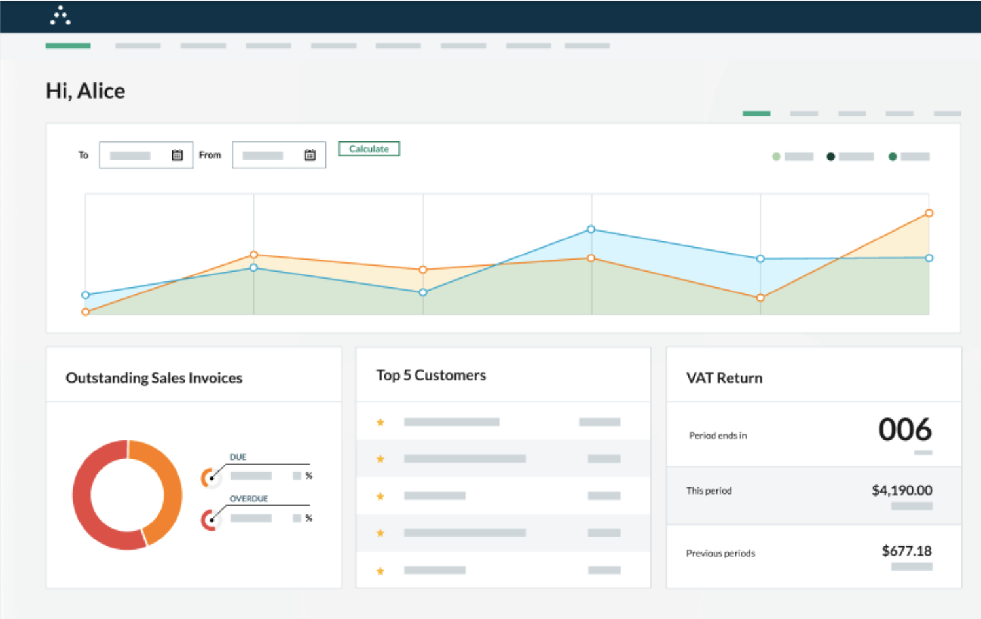Viewport: 981px width, 619px height.
Task: Select the active green navigation tab
Action: (x=68, y=46)
